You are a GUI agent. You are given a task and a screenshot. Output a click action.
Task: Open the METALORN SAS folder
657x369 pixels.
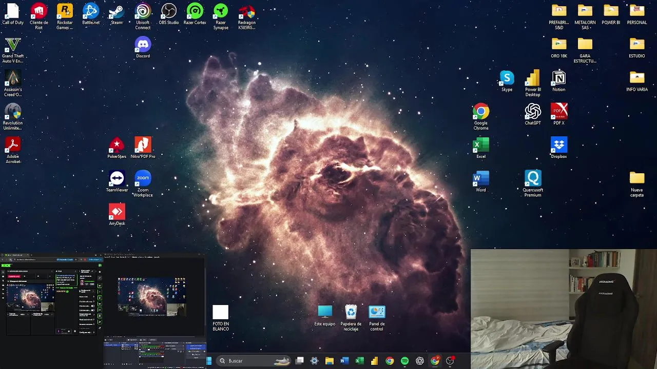tap(585, 16)
